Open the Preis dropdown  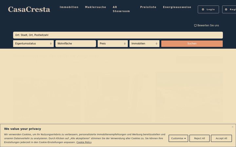113,44
